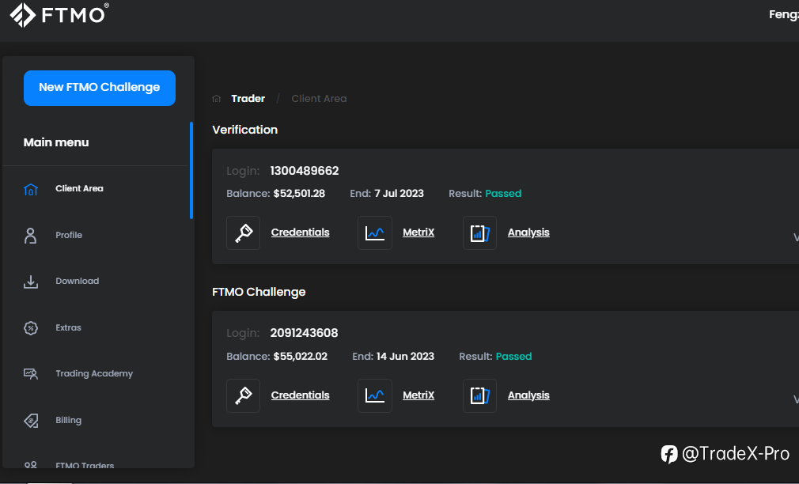Click the Billing tag icon
The height and width of the screenshot is (484, 799).
tap(31, 421)
